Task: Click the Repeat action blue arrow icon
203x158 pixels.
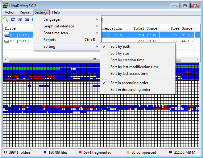Action: [13, 19]
